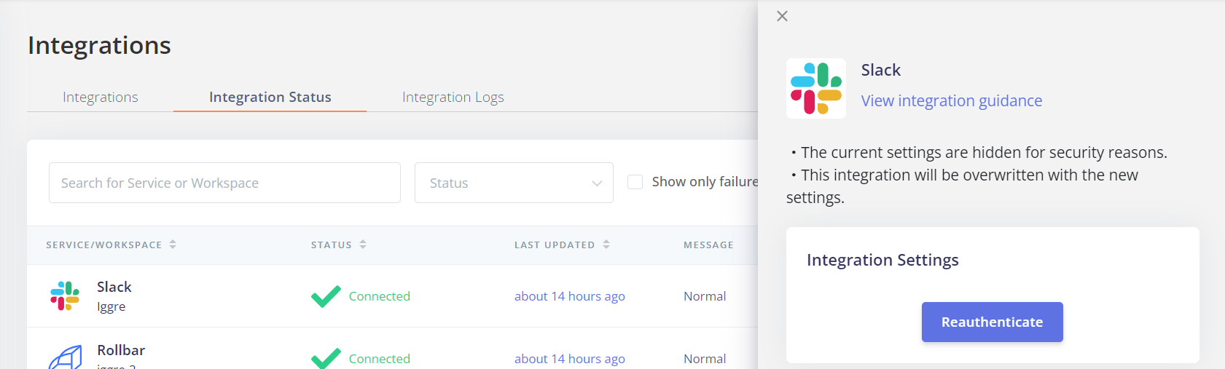Sort by Service/Workspace column arrows
The width and height of the screenshot is (1225, 369).
[x=173, y=245]
